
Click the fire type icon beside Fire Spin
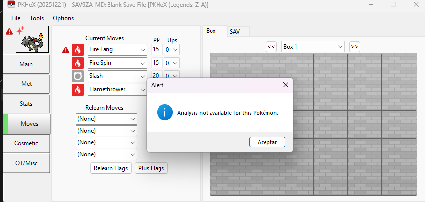pyautogui.click(x=78, y=63)
